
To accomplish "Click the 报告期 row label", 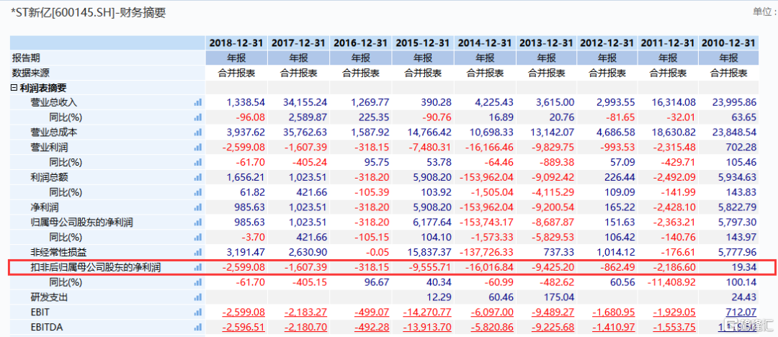I will [26, 58].
